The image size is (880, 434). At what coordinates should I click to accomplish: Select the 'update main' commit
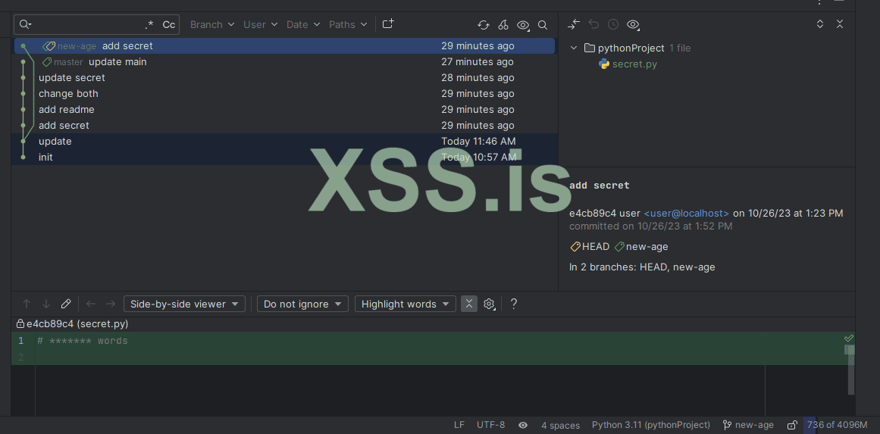284,61
